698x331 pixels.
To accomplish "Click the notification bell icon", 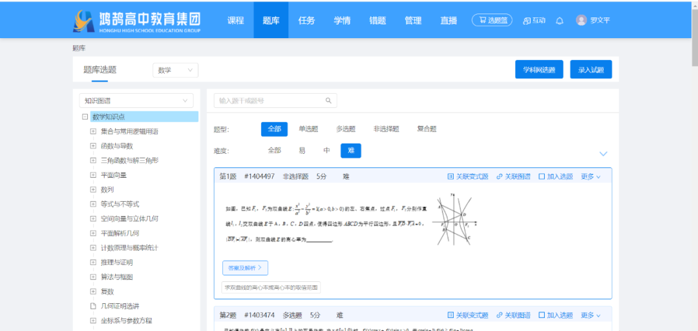I will [x=560, y=21].
